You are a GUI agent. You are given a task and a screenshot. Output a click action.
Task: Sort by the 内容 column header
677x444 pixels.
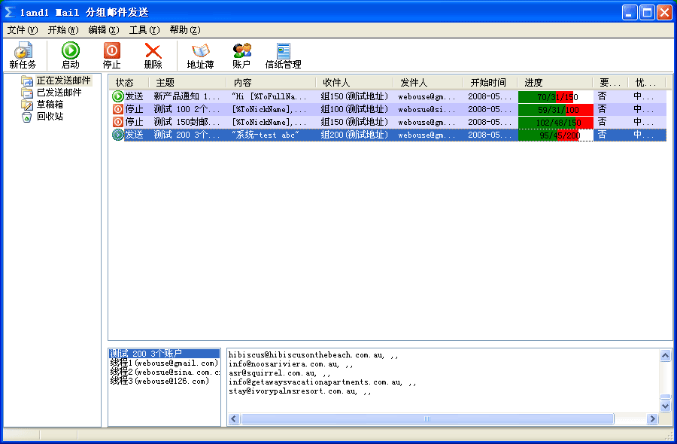point(271,83)
